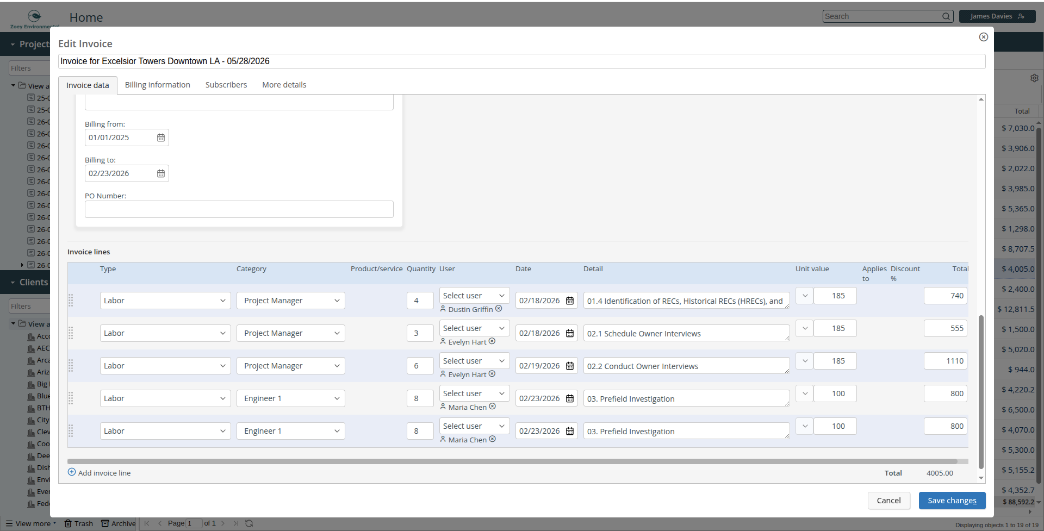
Task: Open the settings gear in Home window
Action: pos(1034,78)
